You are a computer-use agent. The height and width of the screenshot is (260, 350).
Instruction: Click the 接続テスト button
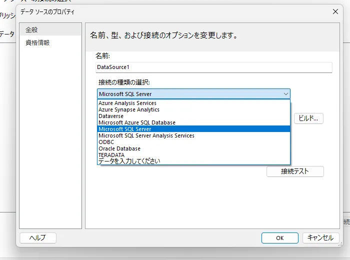point(295,171)
